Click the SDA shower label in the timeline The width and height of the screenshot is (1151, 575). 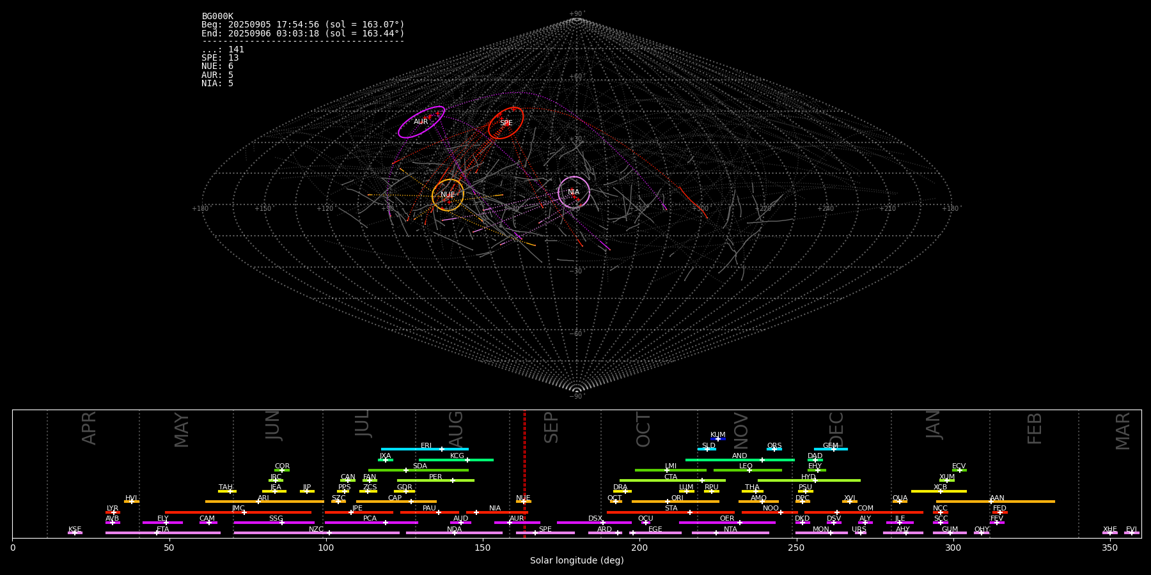coord(420,466)
